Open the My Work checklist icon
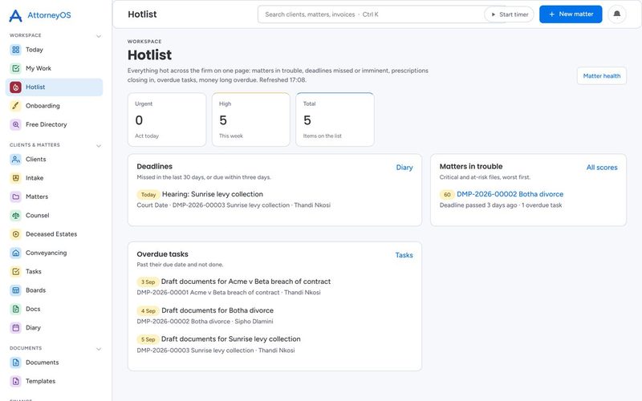The image size is (642, 401). point(15,68)
